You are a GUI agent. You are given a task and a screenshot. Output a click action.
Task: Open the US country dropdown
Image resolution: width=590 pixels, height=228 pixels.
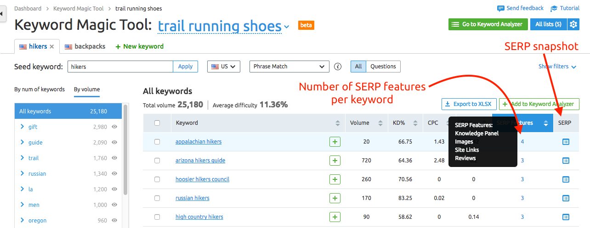[x=224, y=67]
